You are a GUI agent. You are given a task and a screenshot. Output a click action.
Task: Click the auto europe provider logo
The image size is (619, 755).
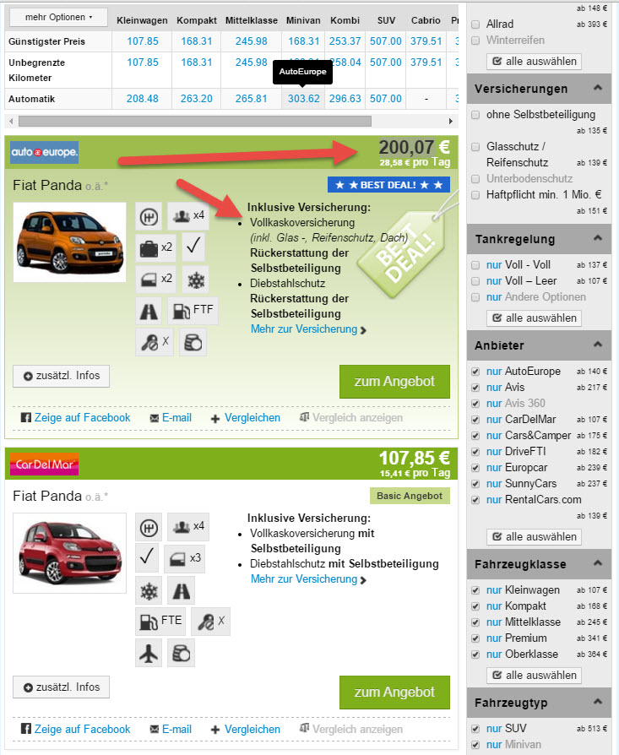[x=44, y=152]
